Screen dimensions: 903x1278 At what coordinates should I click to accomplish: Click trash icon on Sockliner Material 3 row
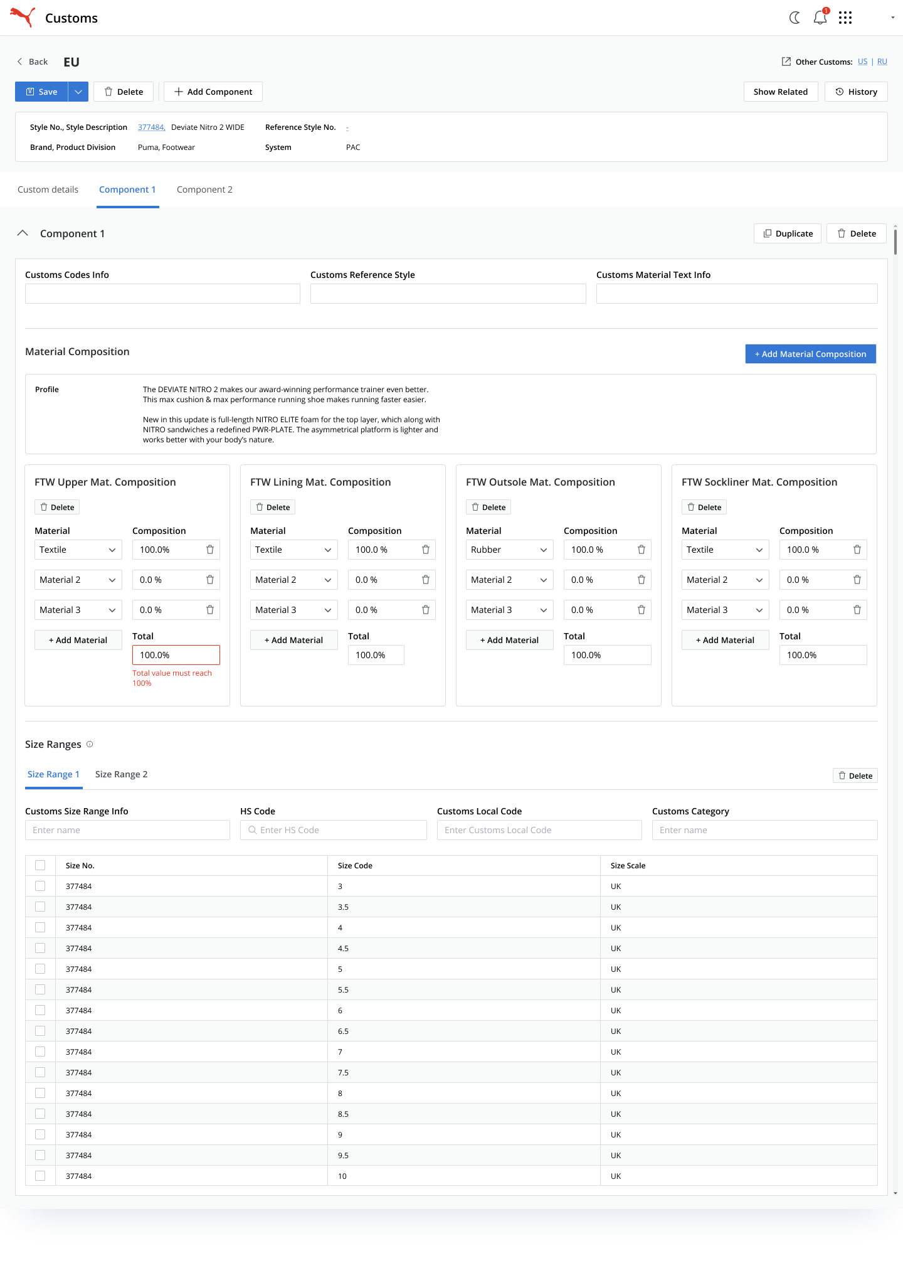(857, 610)
